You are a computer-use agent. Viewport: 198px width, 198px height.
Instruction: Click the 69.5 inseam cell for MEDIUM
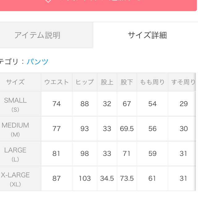point(127,129)
